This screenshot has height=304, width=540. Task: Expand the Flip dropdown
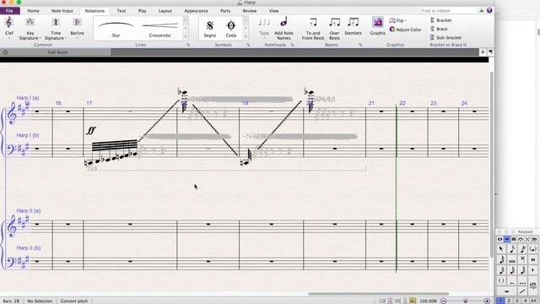(x=397, y=20)
